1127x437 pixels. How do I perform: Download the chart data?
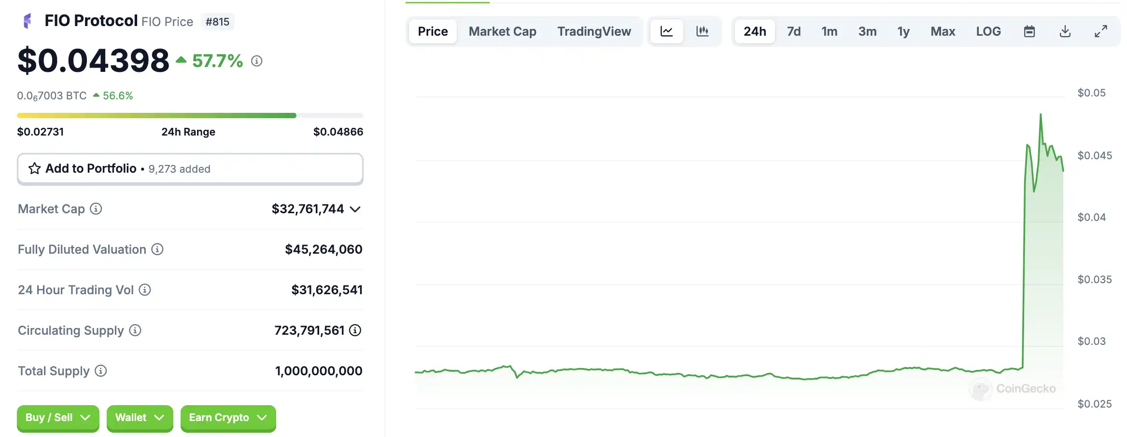pos(1065,32)
